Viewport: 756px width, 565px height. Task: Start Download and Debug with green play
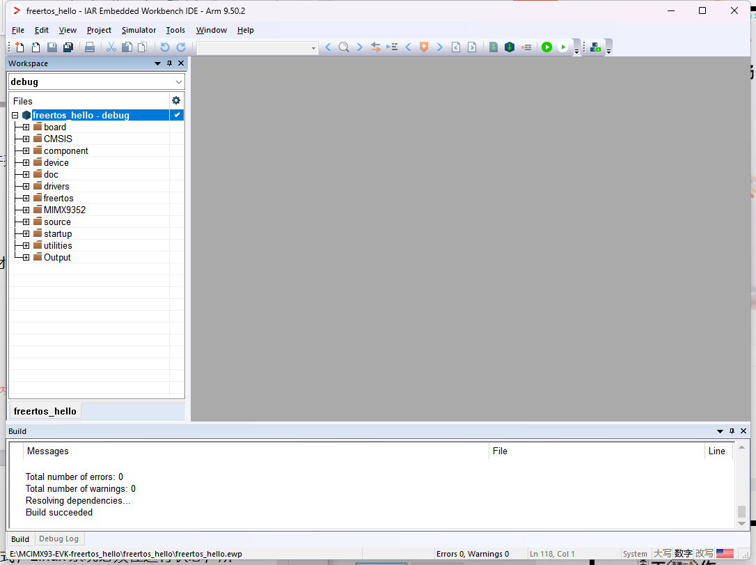point(547,47)
